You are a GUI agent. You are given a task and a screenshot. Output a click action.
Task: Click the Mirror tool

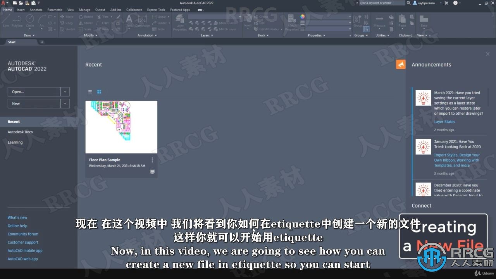tap(86, 23)
